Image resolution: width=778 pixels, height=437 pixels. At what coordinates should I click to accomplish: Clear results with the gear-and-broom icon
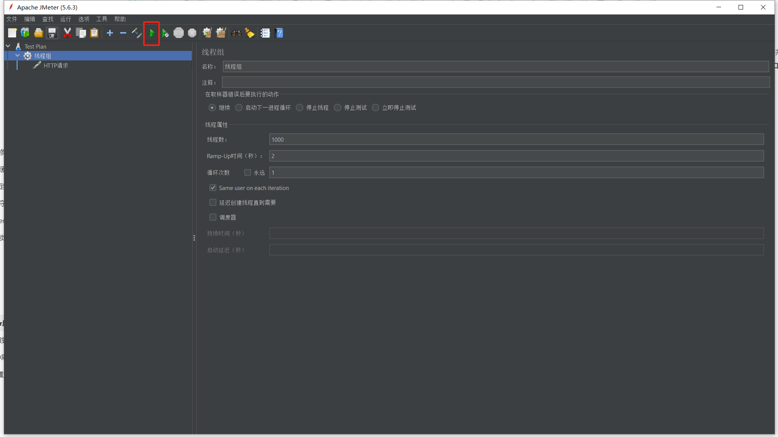[x=207, y=33]
